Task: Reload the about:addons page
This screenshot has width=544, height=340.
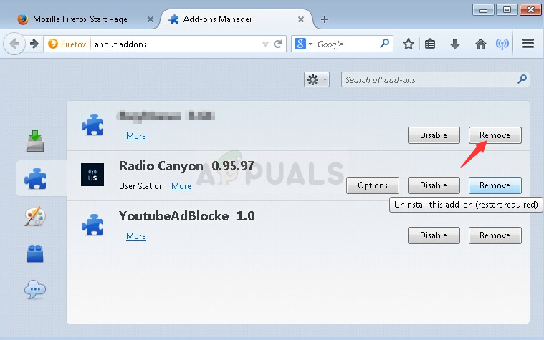Action: 277,44
